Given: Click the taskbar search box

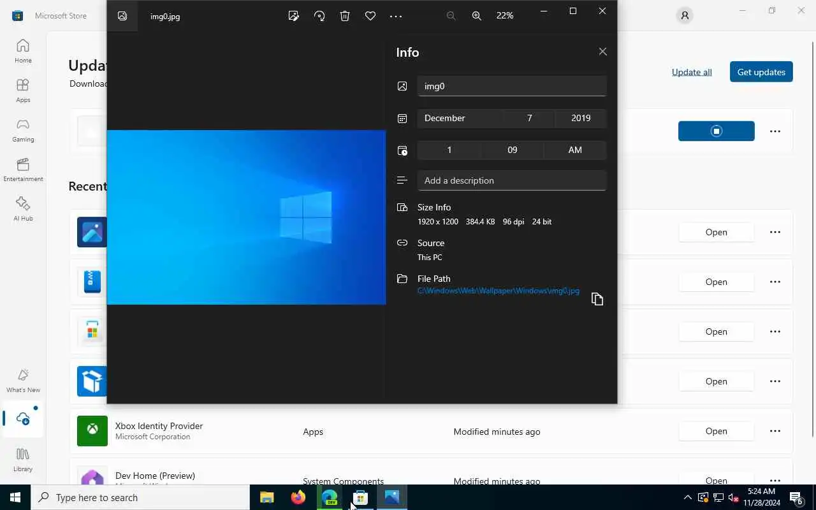Looking at the screenshot, I should tap(140, 497).
